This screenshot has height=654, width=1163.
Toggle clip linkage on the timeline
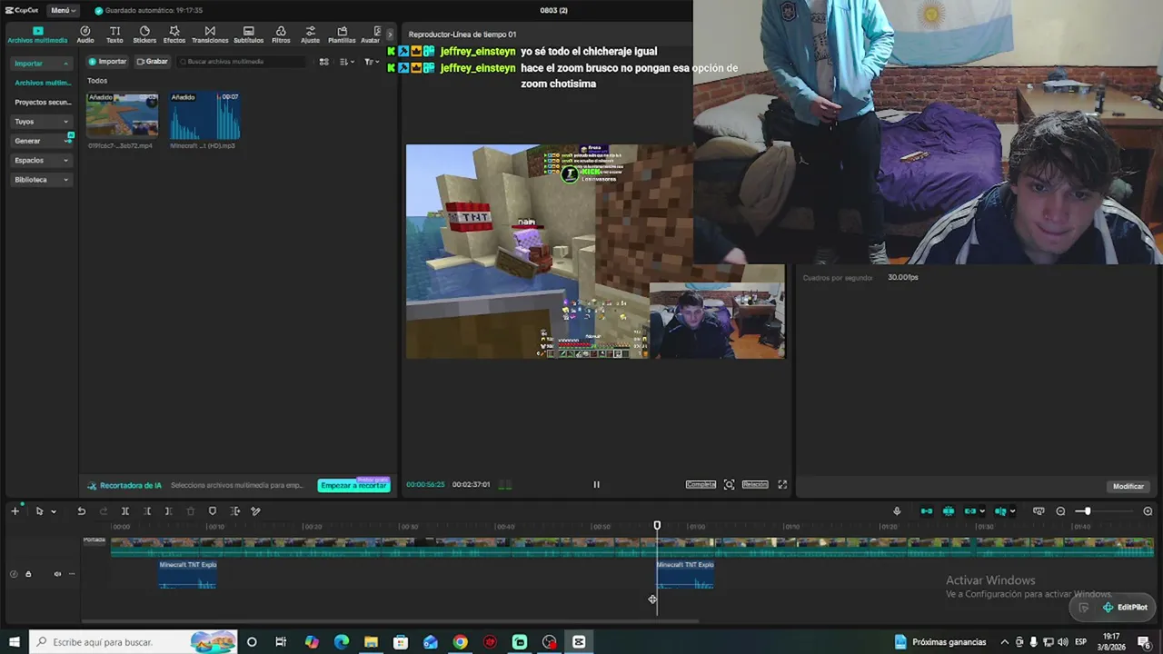(970, 511)
